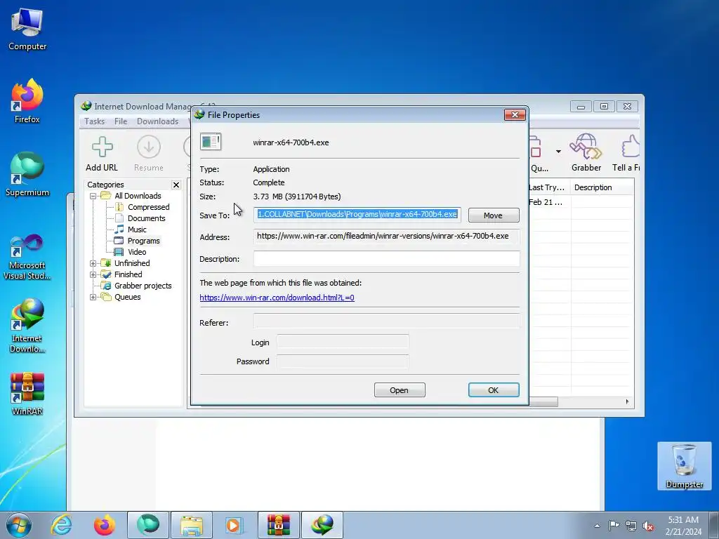Click the Login field
The height and width of the screenshot is (539, 719).
tap(343, 342)
